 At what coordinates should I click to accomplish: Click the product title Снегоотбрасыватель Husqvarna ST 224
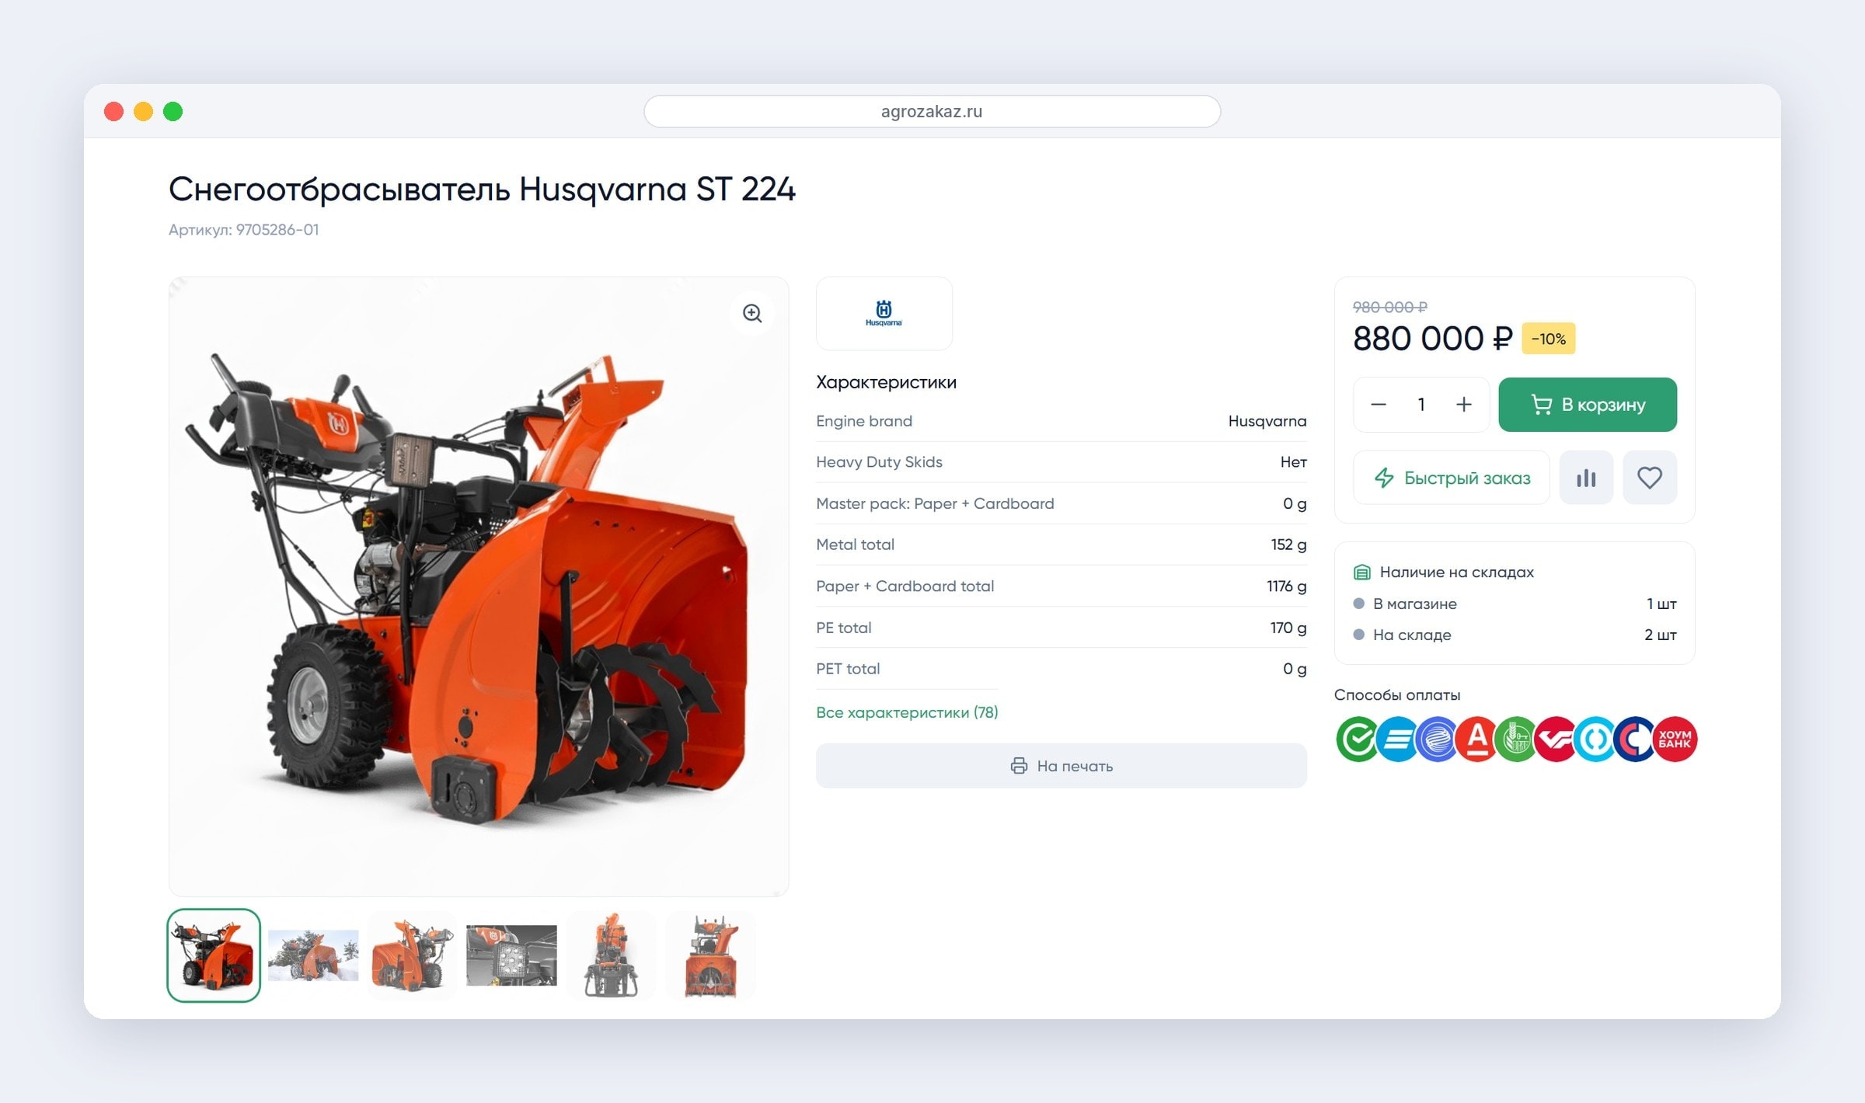click(x=482, y=190)
